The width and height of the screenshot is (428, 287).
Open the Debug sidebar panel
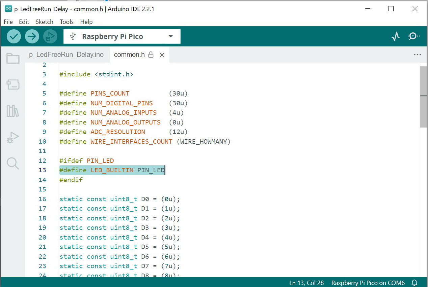[13, 137]
